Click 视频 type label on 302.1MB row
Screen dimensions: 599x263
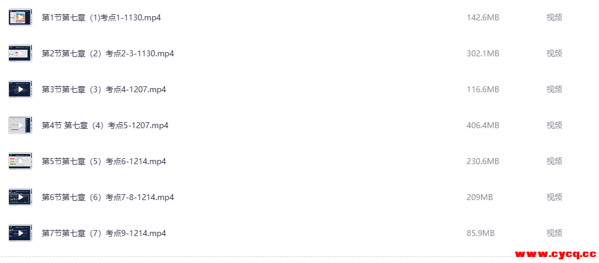tap(554, 53)
